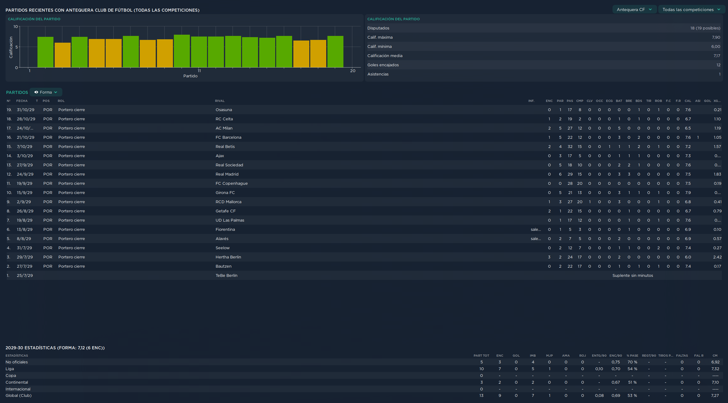The height and width of the screenshot is (403, 728).
Task: Sort the matches by ENC column
Action: point(549,101)
